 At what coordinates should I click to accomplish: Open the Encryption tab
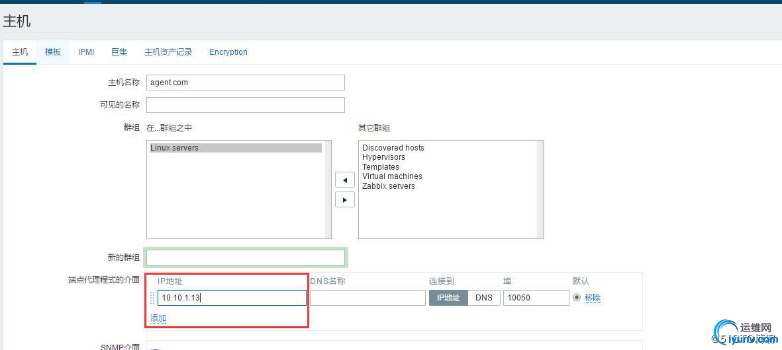pyautogui.click(x=228, y=52)
